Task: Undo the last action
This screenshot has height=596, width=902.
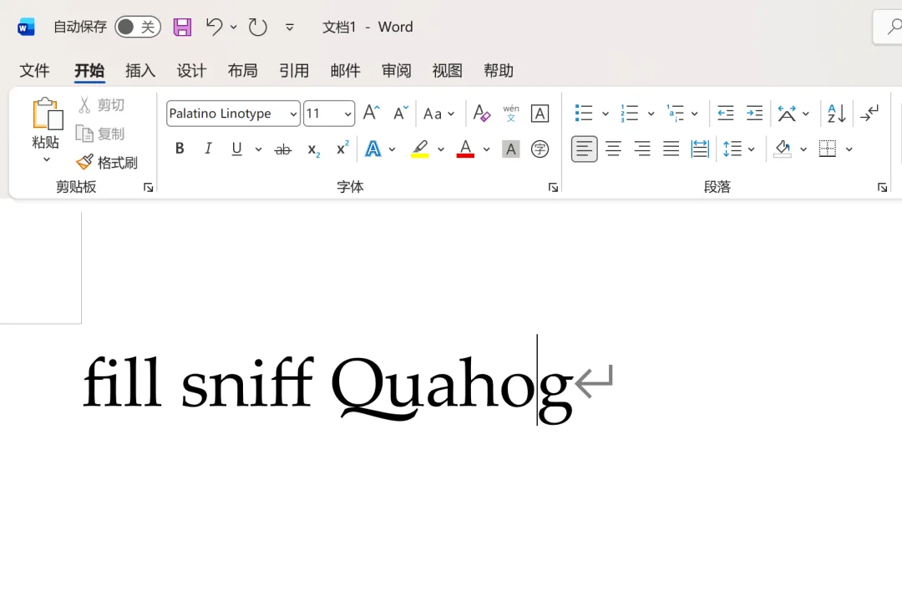Action: (x=214, y=27)
